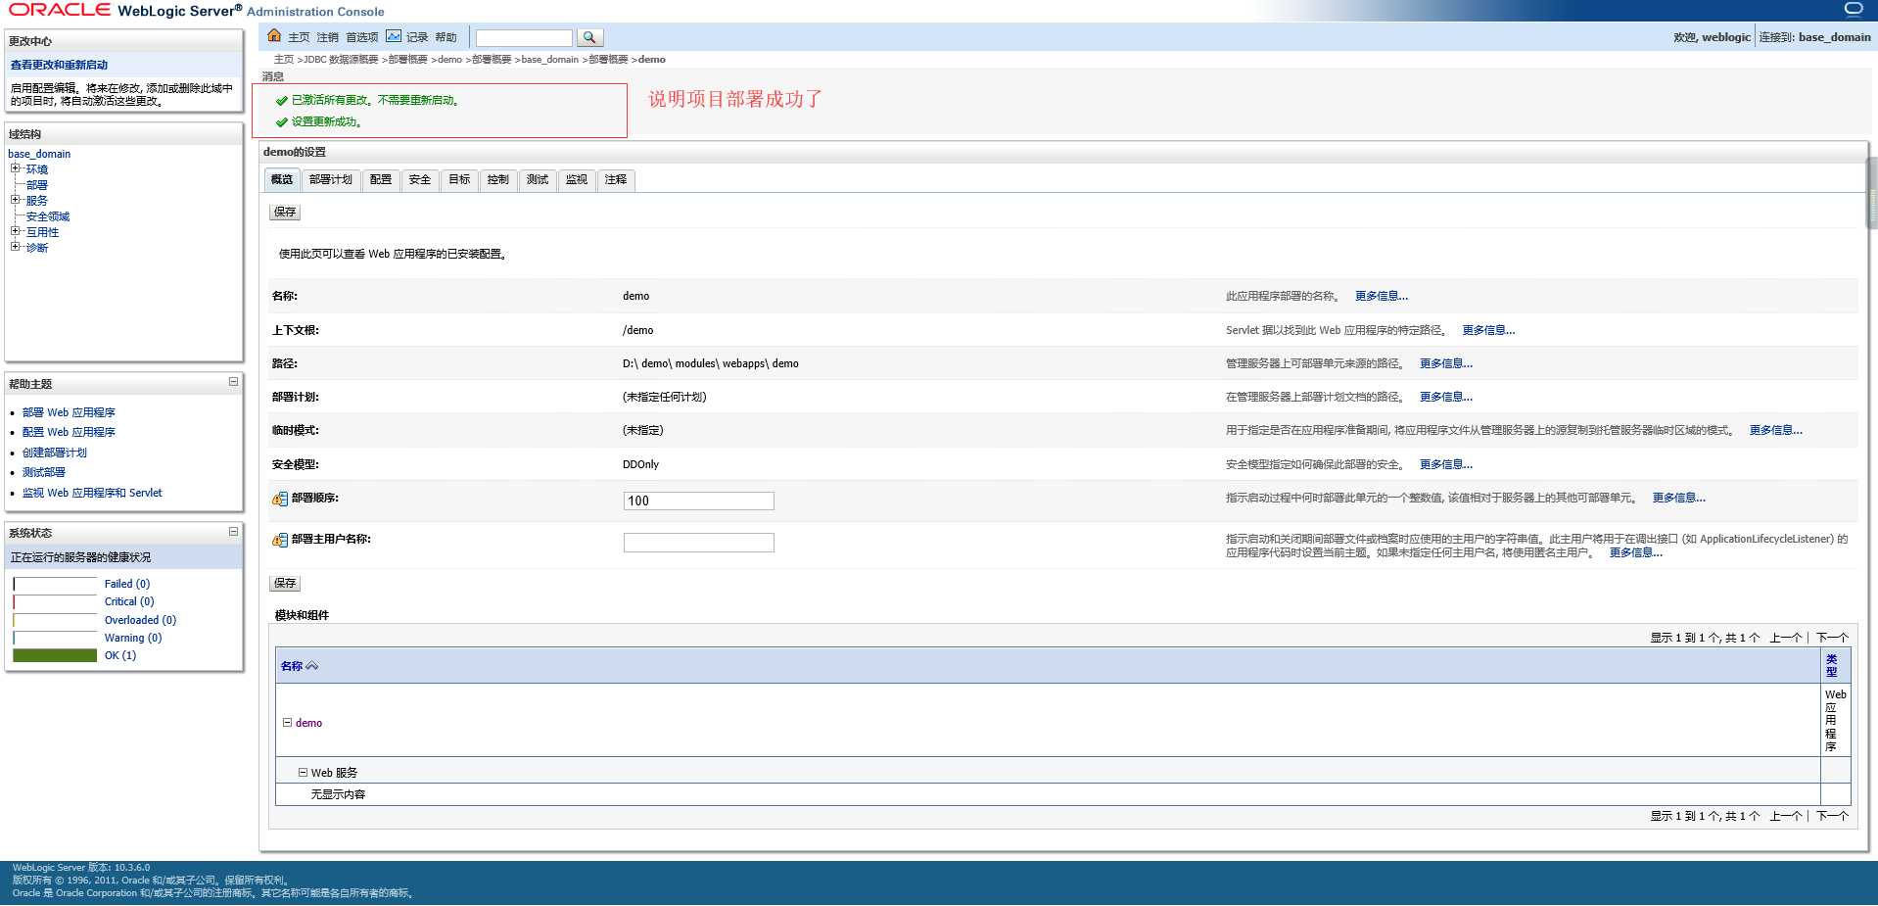Click 记录 in the toolbar
1878x906 pixels.
click(x=417, y=37)
